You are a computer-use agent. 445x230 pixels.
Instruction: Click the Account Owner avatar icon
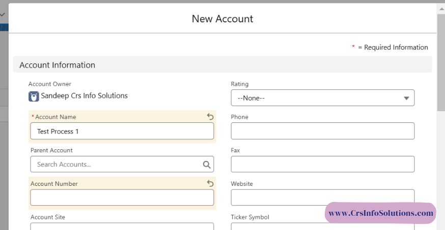[34, 96]
